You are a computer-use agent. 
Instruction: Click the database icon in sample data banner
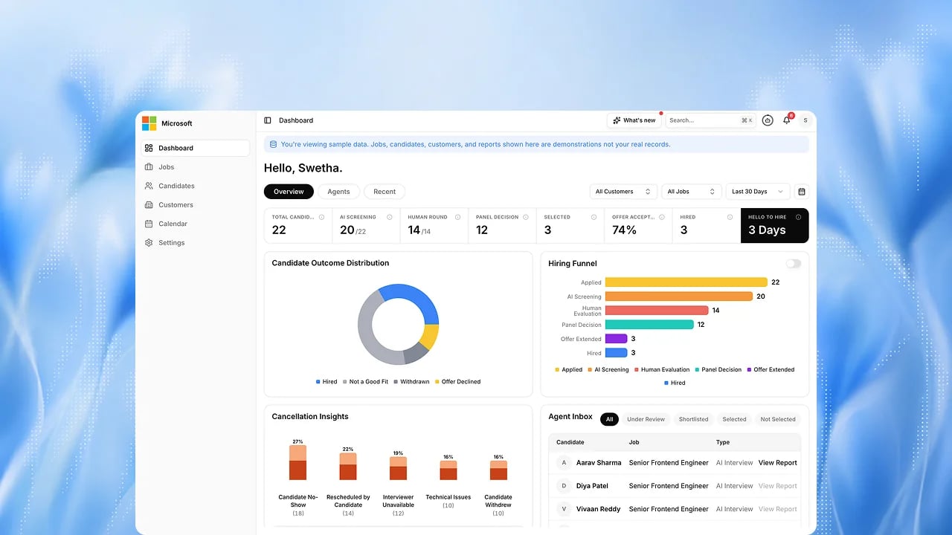273,144
